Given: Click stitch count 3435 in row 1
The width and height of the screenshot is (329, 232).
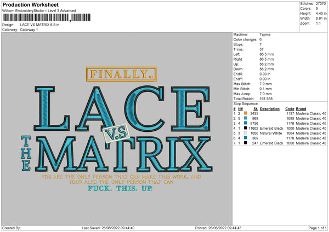Looking at the screenshot, I should click(x=254, y=113).
